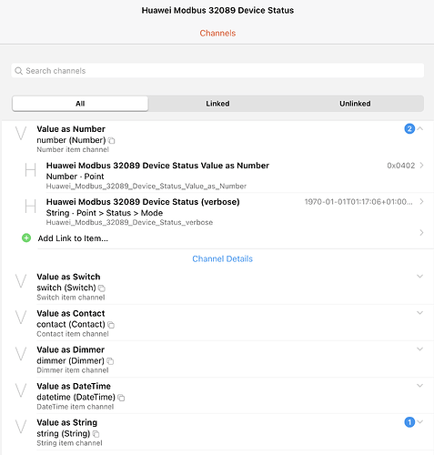The height and width of the screenshot is (455, 434).
Task: Copy the switch (Switch) channel ID
Action: [102, 288]
